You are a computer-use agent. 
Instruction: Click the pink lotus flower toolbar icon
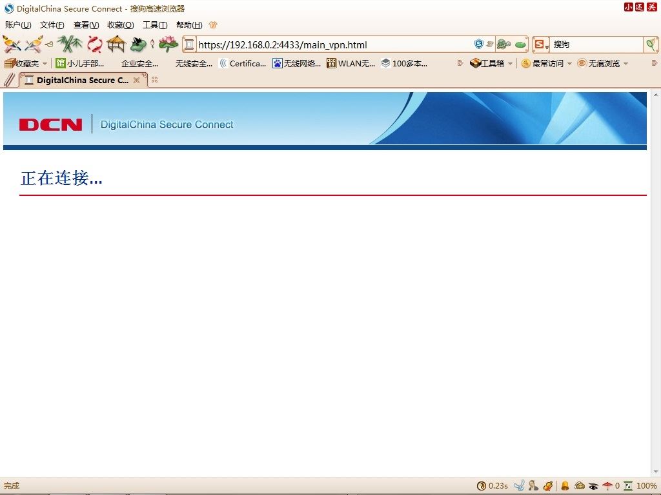[x=168, y=44]
